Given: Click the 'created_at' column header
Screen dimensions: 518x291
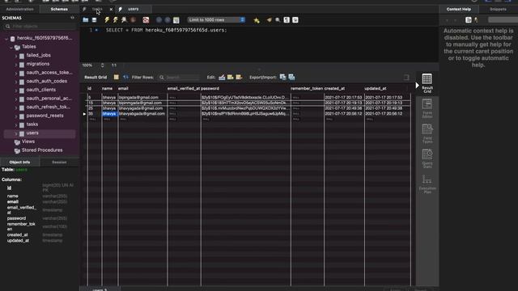Looking at the screenshot, I should (334, 88).
